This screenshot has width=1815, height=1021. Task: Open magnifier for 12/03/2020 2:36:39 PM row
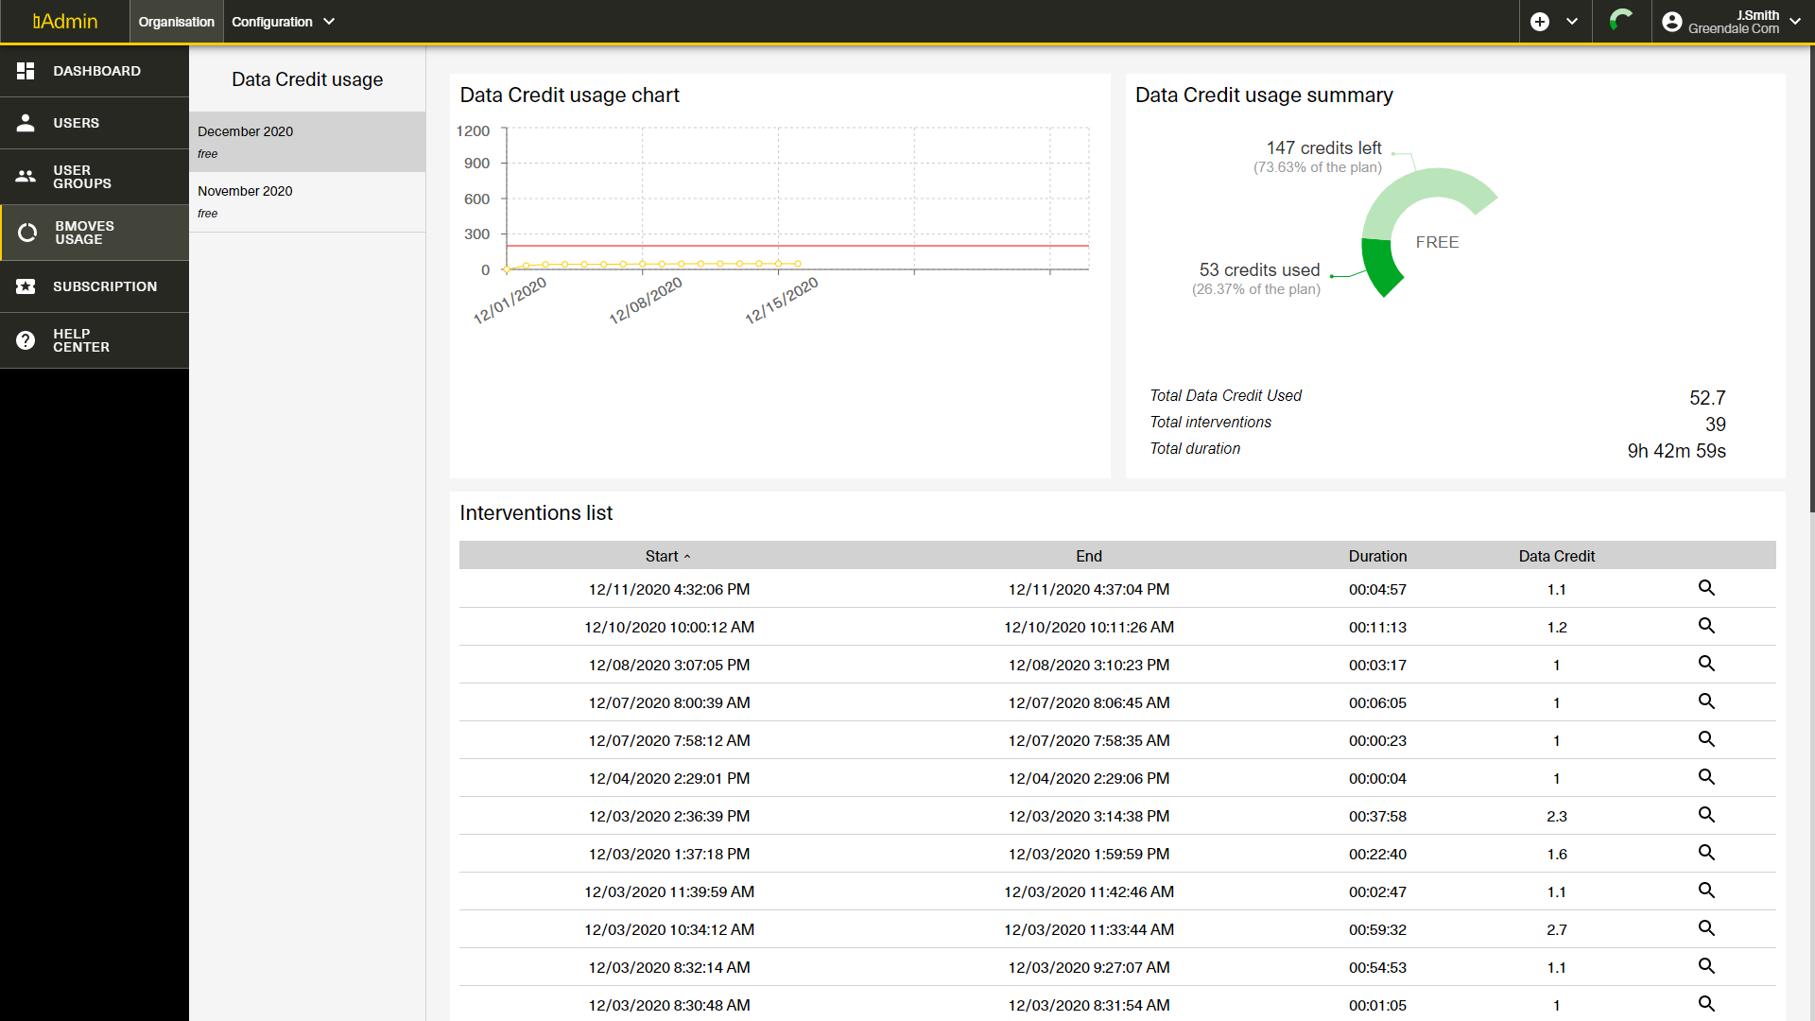1706,815
